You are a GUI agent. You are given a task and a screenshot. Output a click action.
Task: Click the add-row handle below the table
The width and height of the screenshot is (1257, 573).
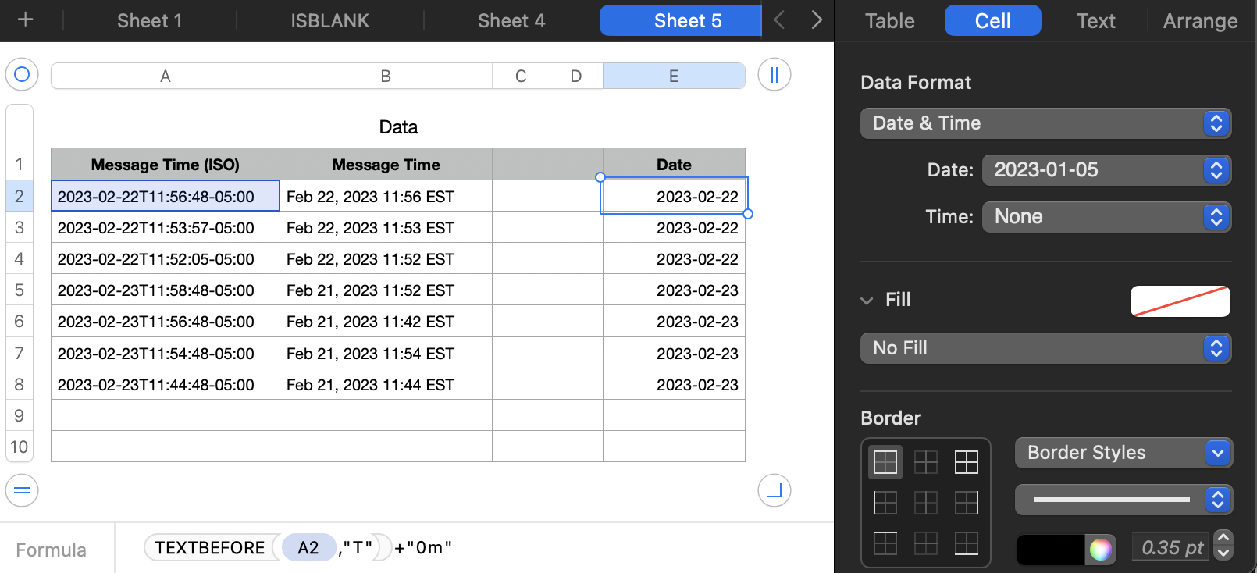(x=22, y=490)
